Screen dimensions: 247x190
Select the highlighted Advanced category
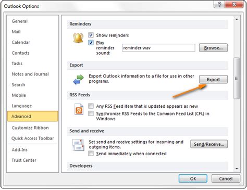click(x=33, y=116)
